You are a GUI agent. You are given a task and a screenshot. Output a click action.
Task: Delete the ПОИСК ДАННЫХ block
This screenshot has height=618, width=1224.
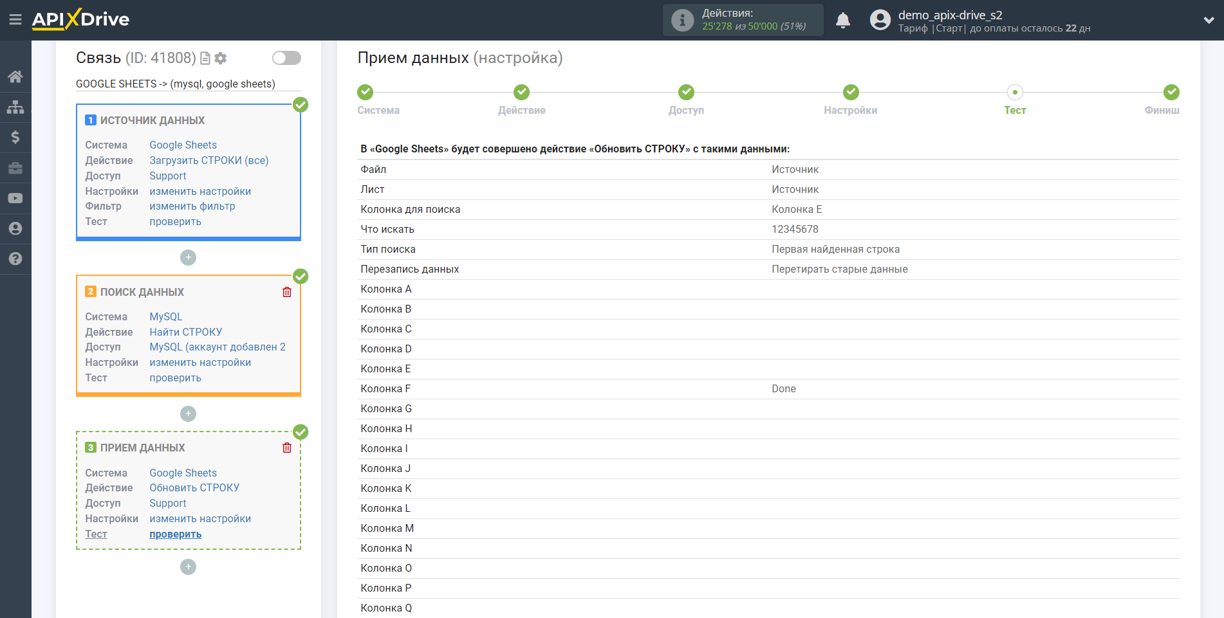click(x=287, y=292)
